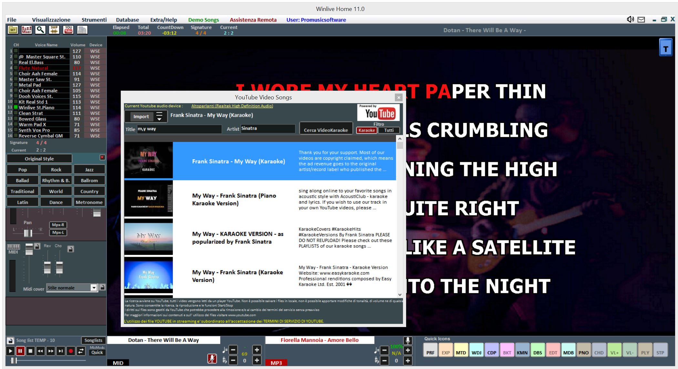This screenshot has width=678, height=369.
Task: Start playback with the Play button
Action: (x=10, y=351)
